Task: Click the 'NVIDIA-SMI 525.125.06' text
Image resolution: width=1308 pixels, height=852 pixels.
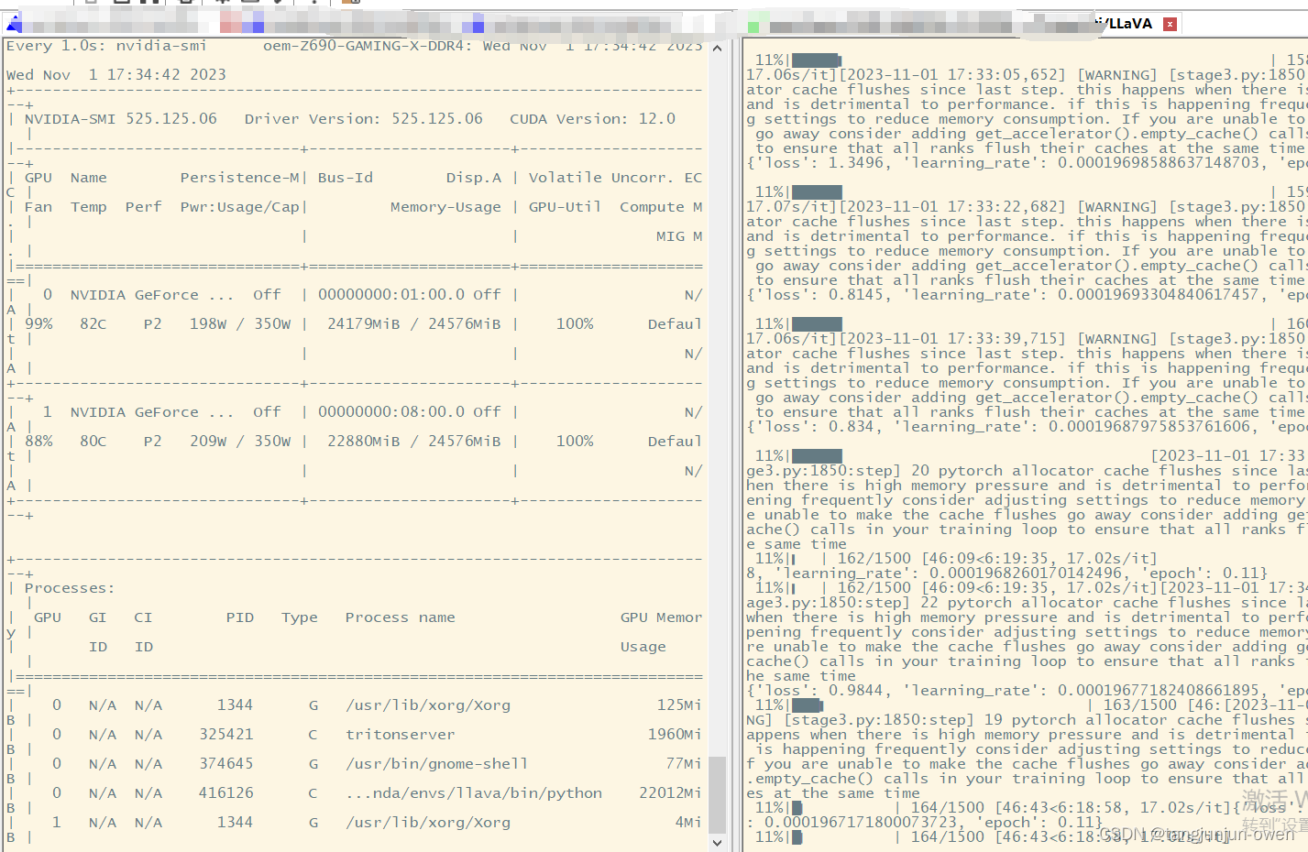Action: [121, 119]
